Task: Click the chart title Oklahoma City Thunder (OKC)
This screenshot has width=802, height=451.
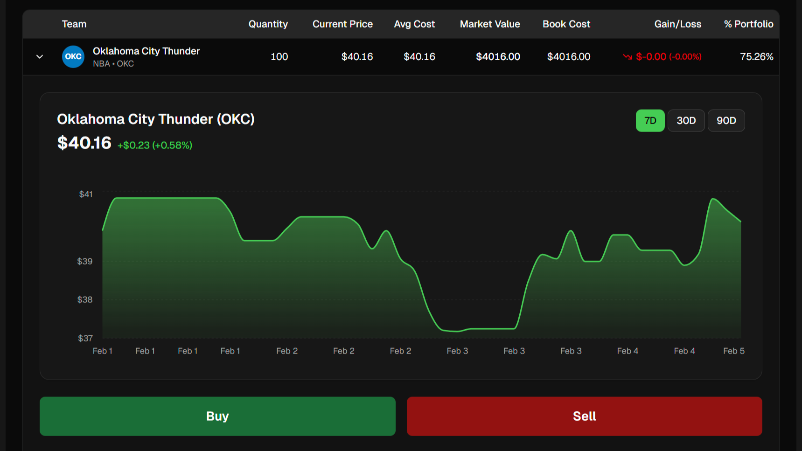Action: [156, 119]
